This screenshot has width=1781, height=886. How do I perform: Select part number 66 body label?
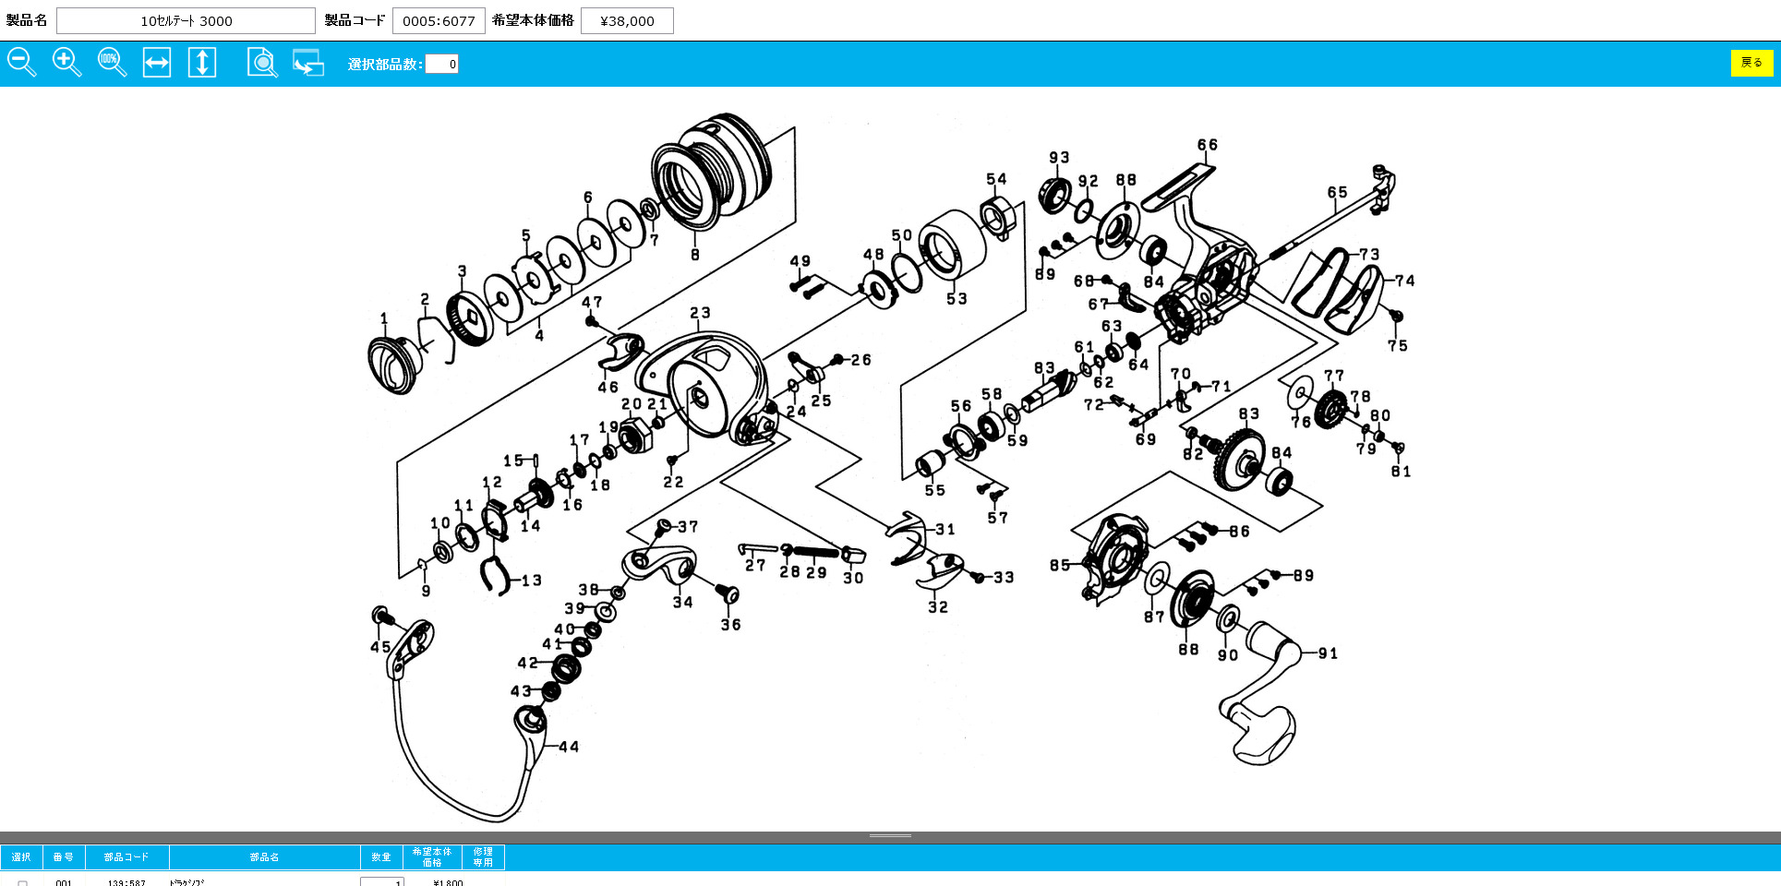(x=1208, y=145)
